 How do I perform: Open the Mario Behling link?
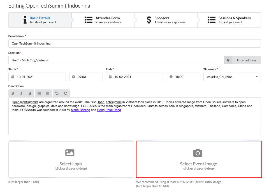(80, 110)
